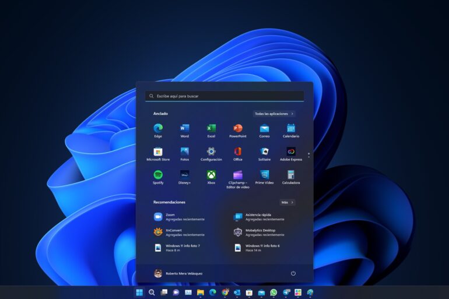
Task: Launch Clipchamp video editor
Action: tap(238, 179)
